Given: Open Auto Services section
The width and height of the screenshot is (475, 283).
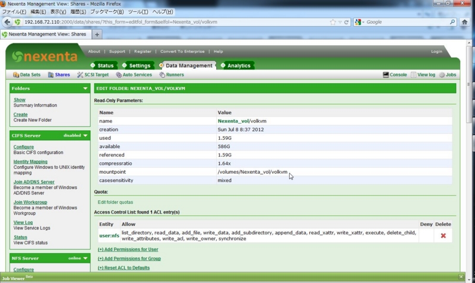Looking at the screenshot, I should pyautogui.click(x=134, y=75).
